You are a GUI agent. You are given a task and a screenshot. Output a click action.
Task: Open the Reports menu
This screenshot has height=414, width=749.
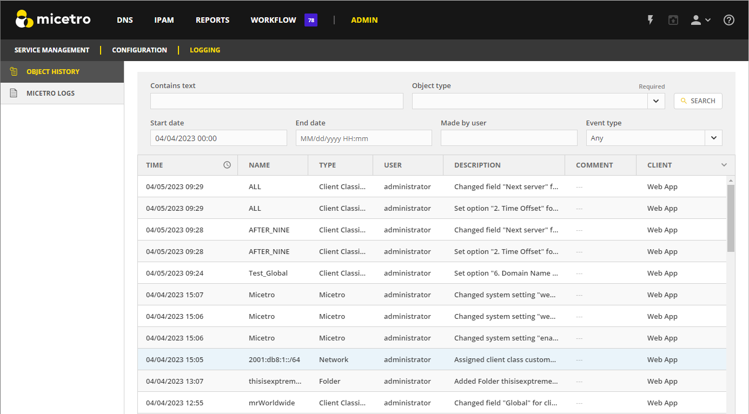(x=213, y=20)
